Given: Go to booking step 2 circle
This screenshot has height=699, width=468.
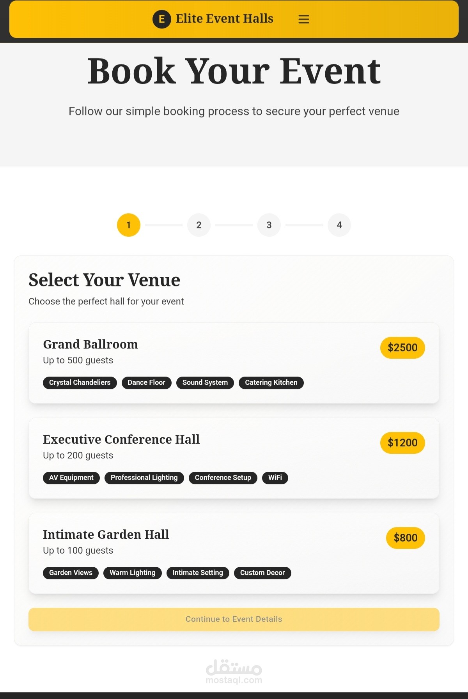Looking at the screenshot, I should [199, 225].
